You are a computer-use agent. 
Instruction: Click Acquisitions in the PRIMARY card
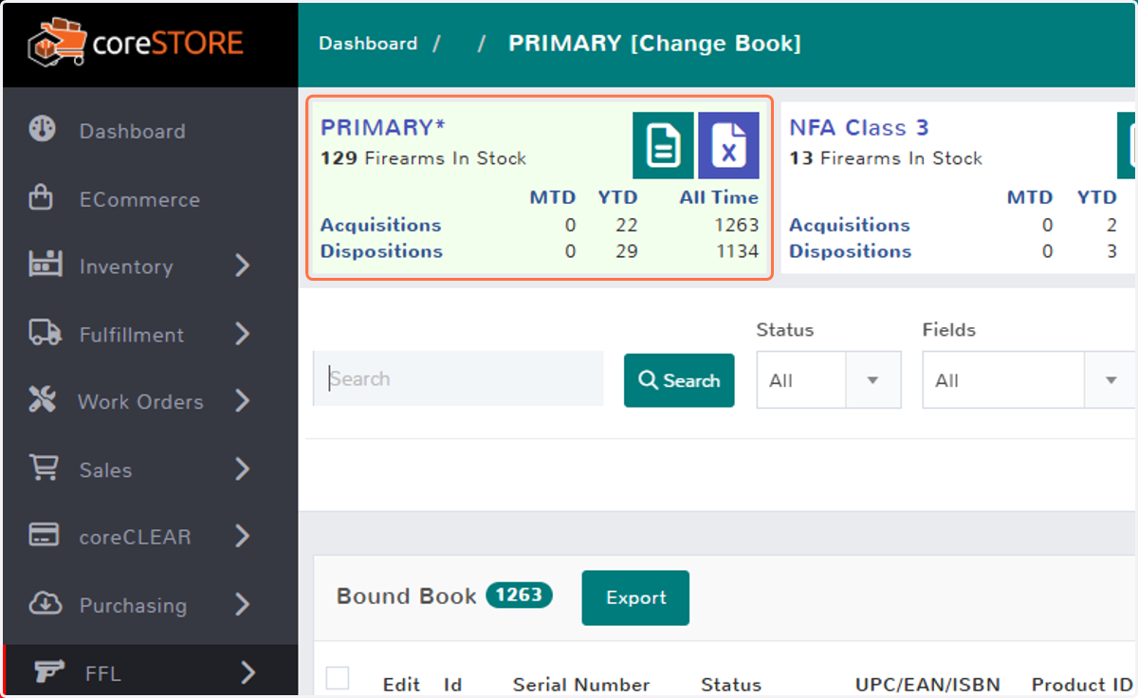click(380, 225)
